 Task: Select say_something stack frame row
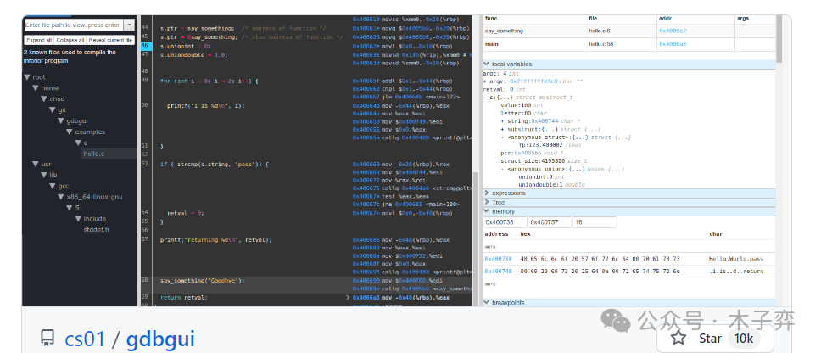pos(628,31)
